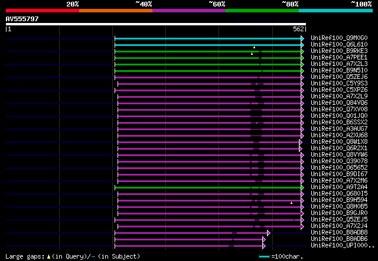Click the '~100%' legend label
This screenshot has width=378, height=261.
click(361, 4)
